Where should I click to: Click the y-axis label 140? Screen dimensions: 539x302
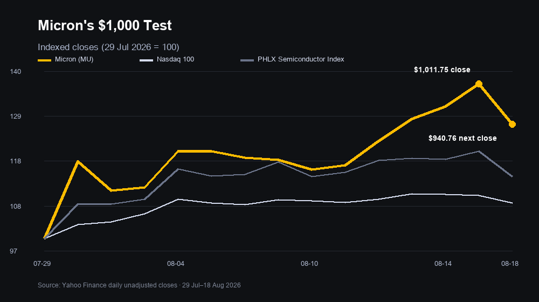click(x=16, y=72)
